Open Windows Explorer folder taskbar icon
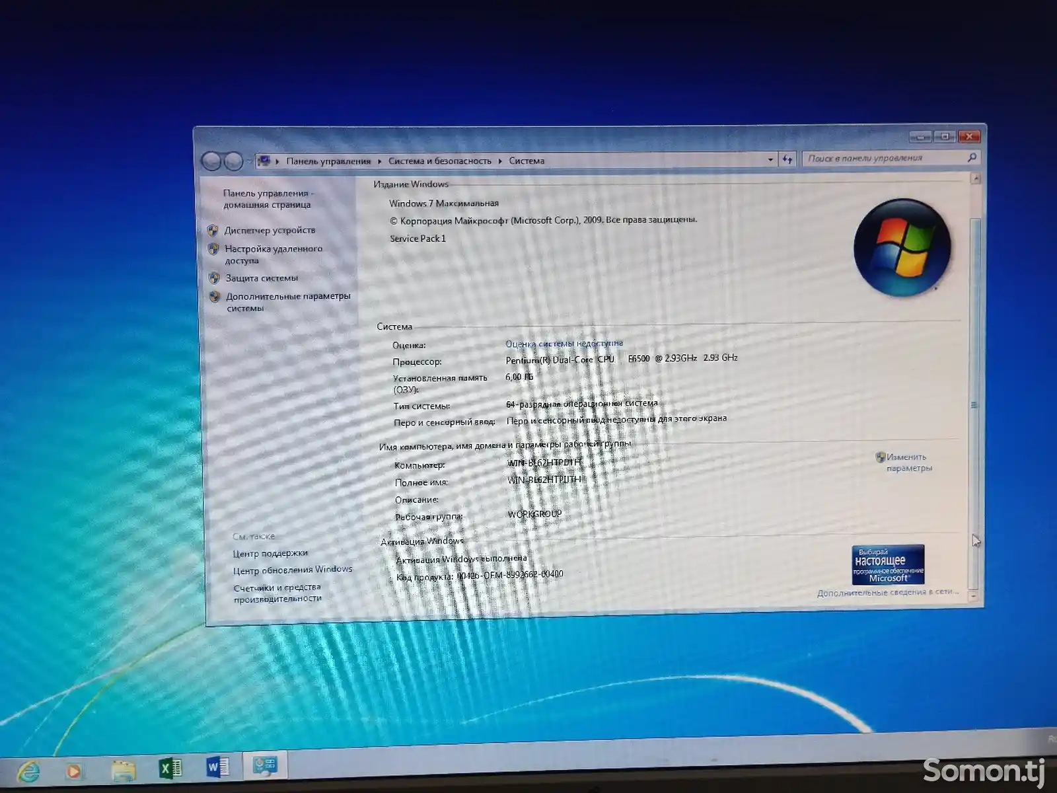Viewport: 1057px width, 793px height. (x=123, y=769)
